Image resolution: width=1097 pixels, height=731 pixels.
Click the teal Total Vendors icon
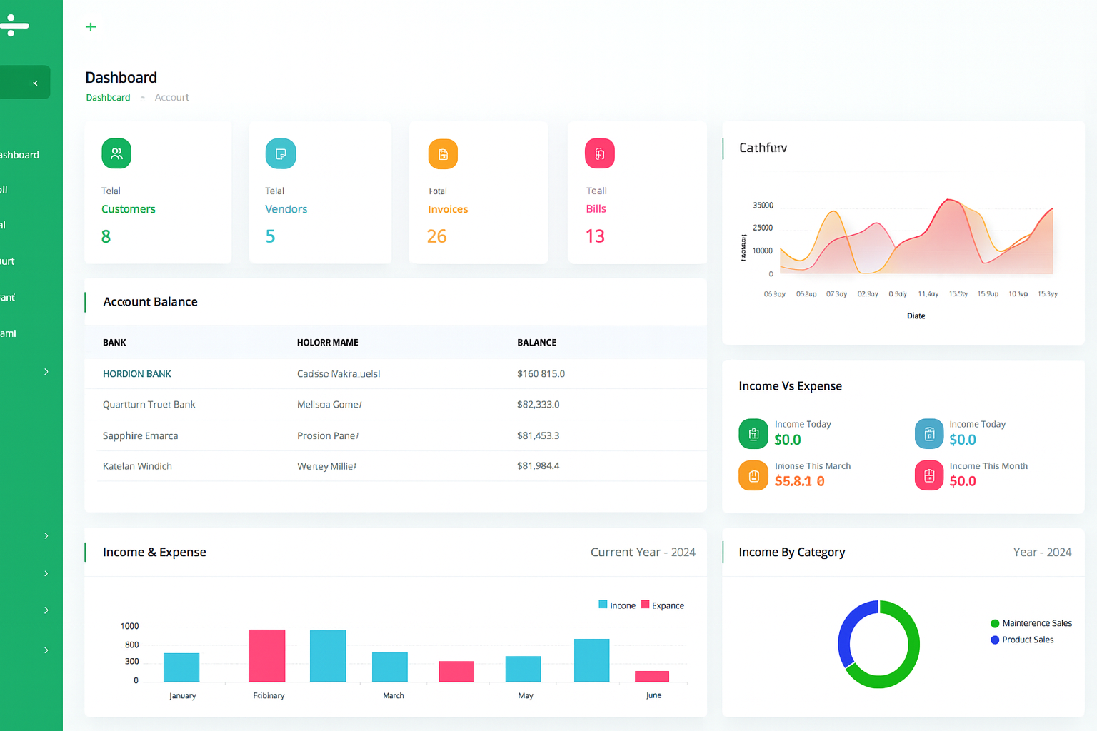[x=281, y=153]
